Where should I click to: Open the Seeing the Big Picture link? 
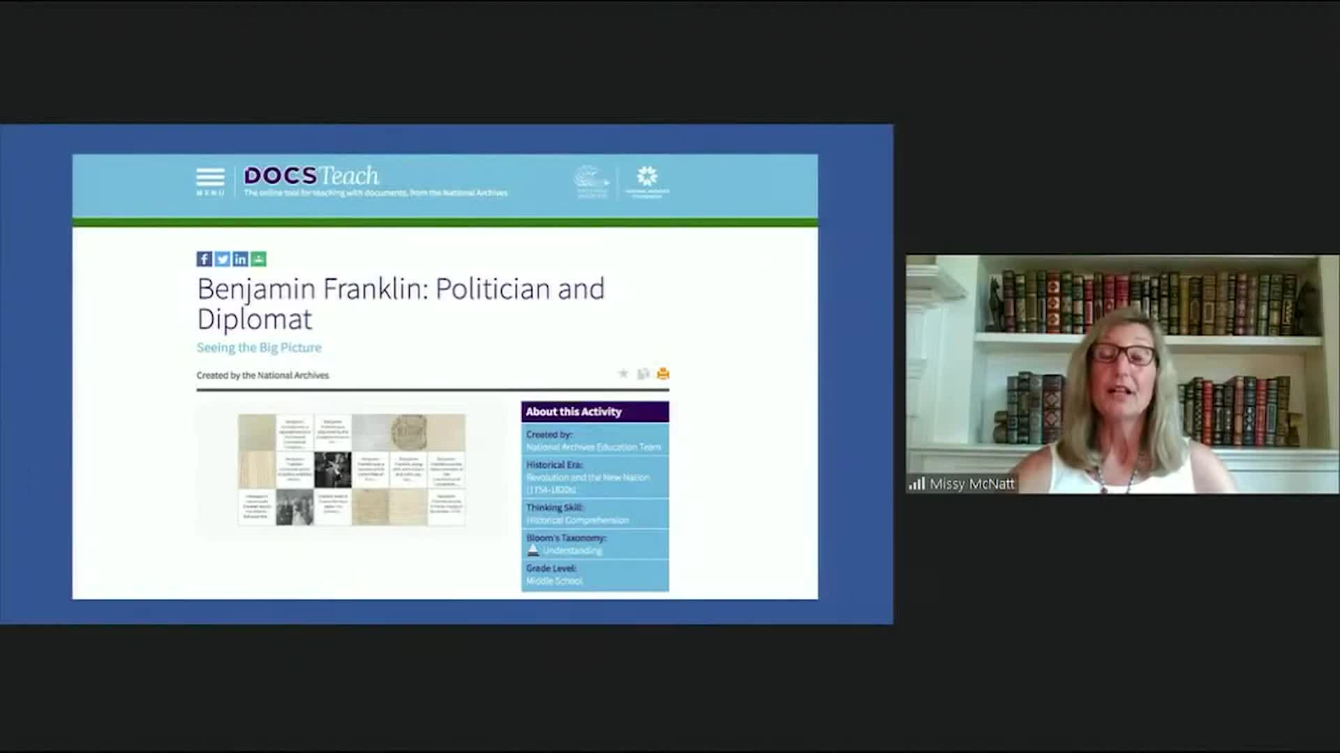pyautogui.click(x=259, y=347)
